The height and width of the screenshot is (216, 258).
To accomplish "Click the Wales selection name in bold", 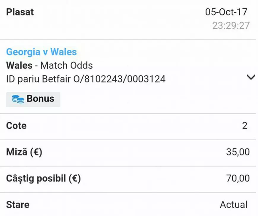I will [x=20, y=65].
